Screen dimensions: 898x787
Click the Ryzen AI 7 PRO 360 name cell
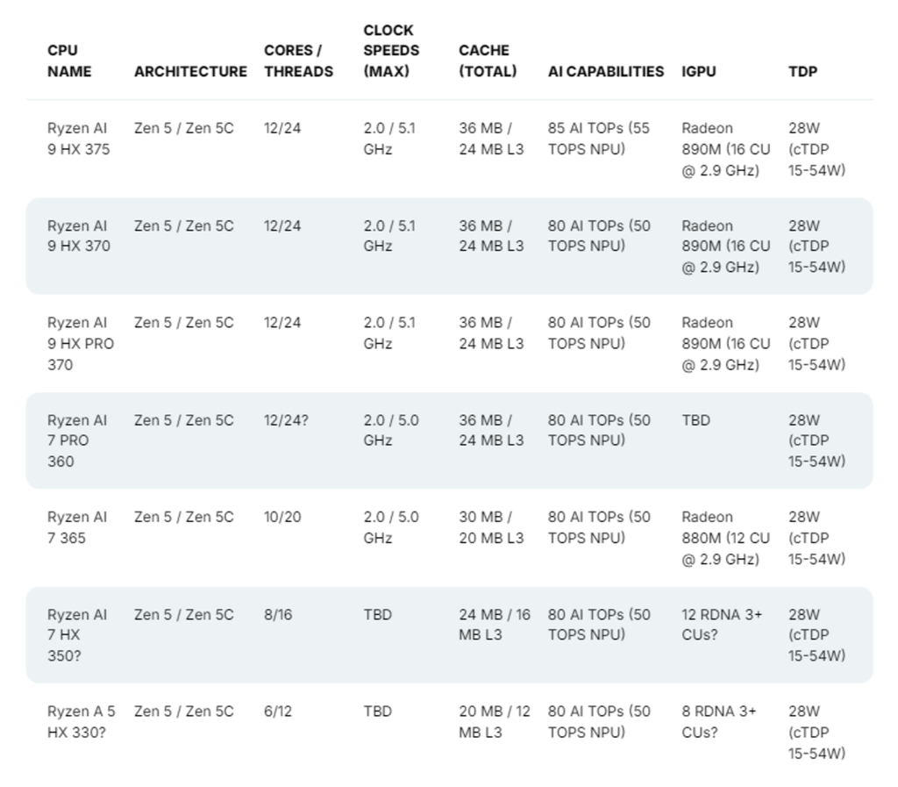pos(77,440)
